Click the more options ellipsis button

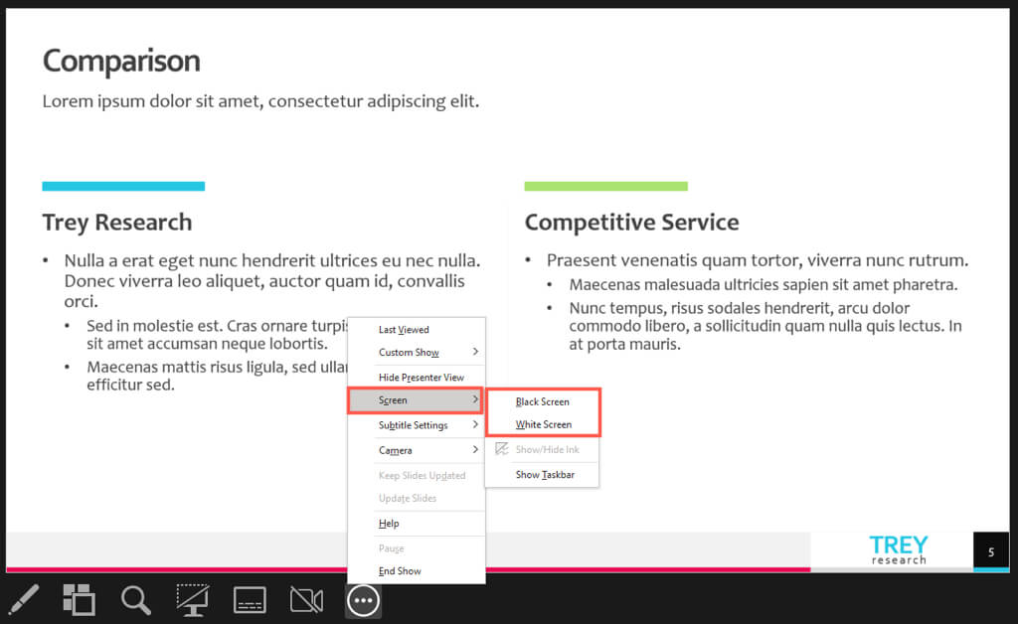[363, 600]
